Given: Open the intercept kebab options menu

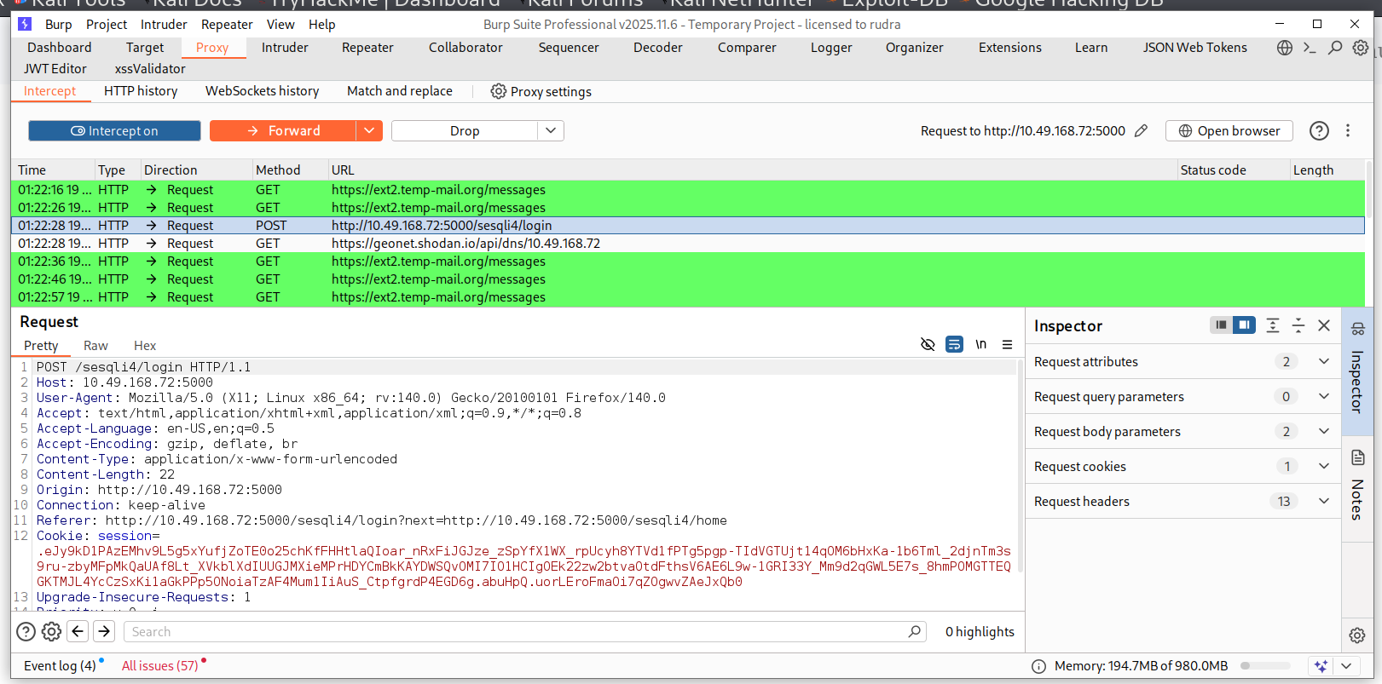Looking at the screenshot, I should click(1348, 130).
